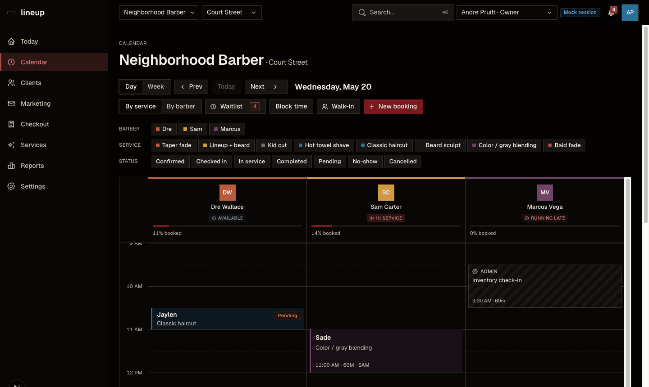The width and height of the screenshot is (649, 387).
Task: Click the Mock session badge
Action: [580, 13]
